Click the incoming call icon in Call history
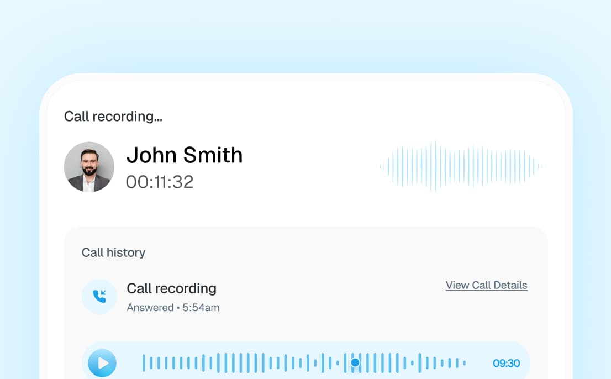Image resolution: width=611 pixels, height=379 pixels. [99, 296]
